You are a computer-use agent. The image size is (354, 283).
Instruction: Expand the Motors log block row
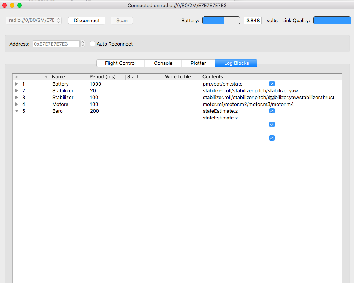17,104
